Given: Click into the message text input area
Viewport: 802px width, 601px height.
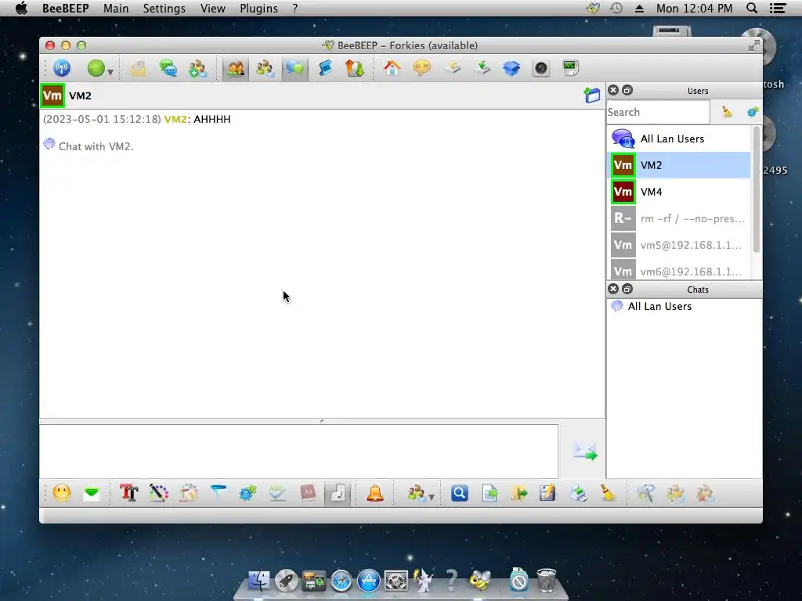Looking at the screenshot, I should [298, 452].
